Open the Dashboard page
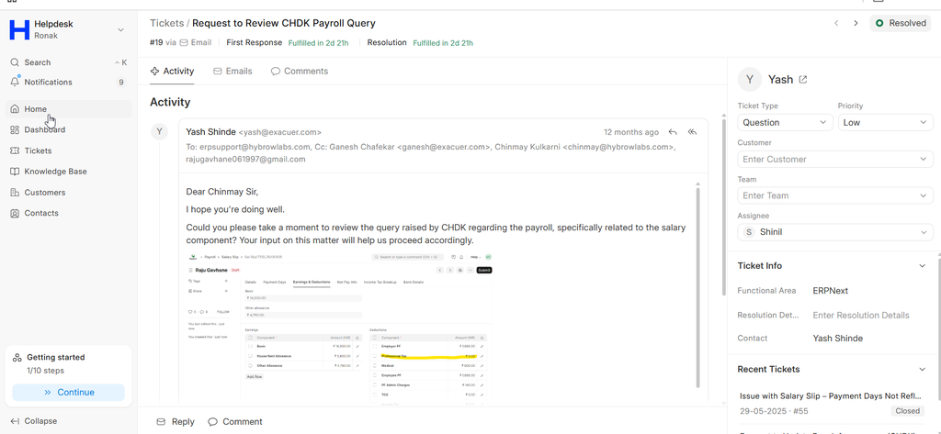The image size is (941, 434). 68,129
